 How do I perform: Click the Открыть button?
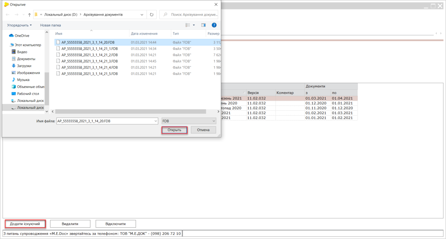point(174,130)
